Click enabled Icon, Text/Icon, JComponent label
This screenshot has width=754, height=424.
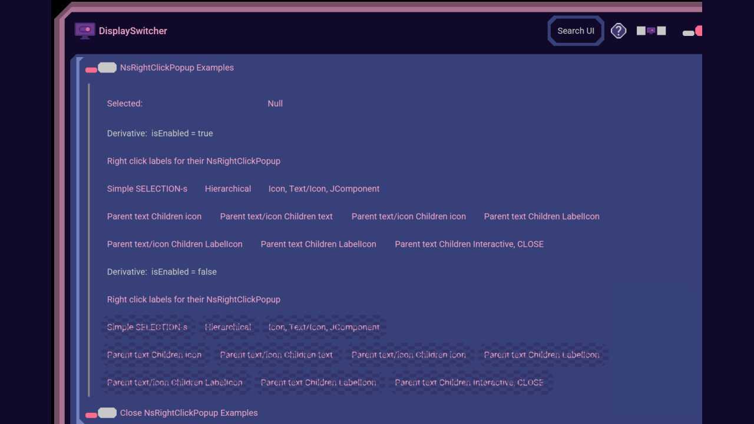(x=324, y=189)
